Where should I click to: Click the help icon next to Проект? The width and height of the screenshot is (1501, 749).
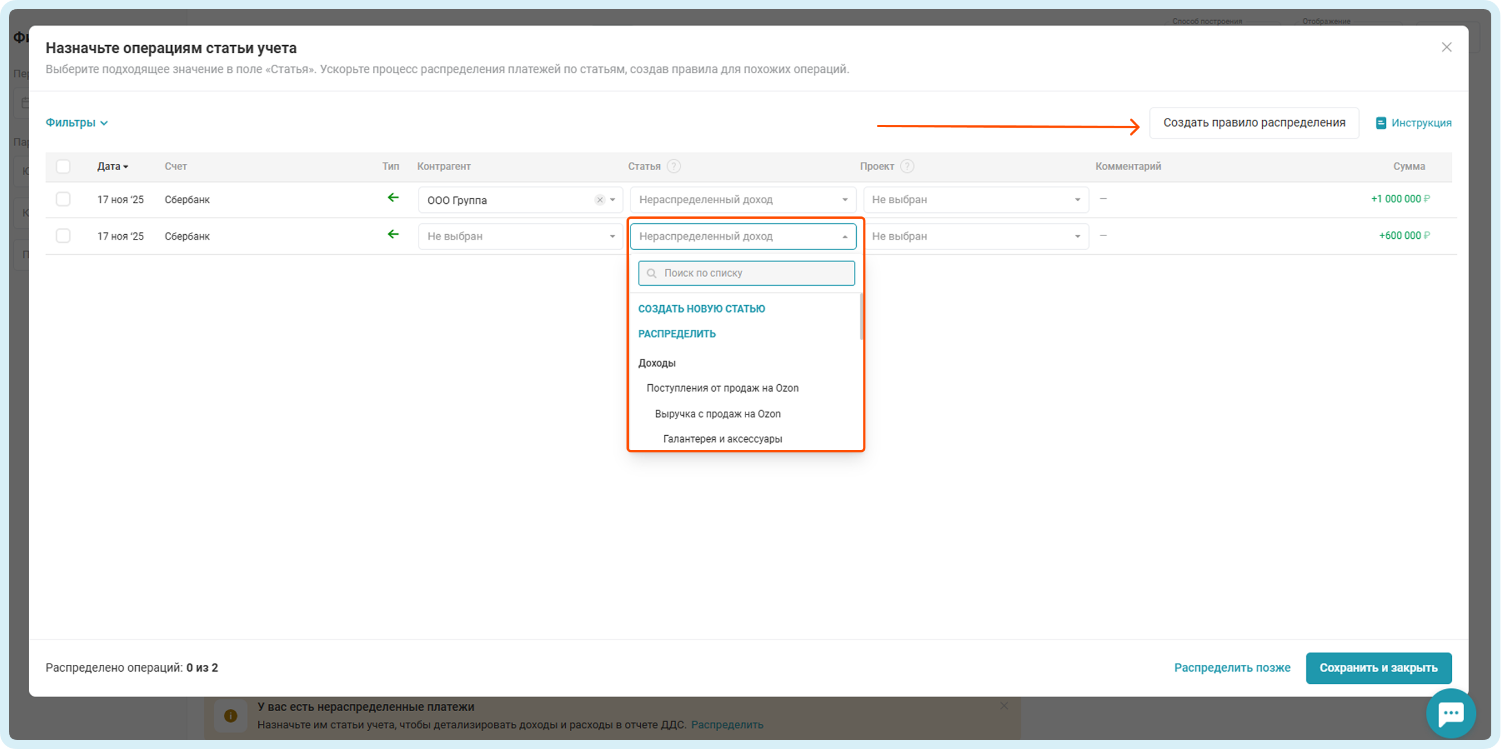(x=907, y=166)
